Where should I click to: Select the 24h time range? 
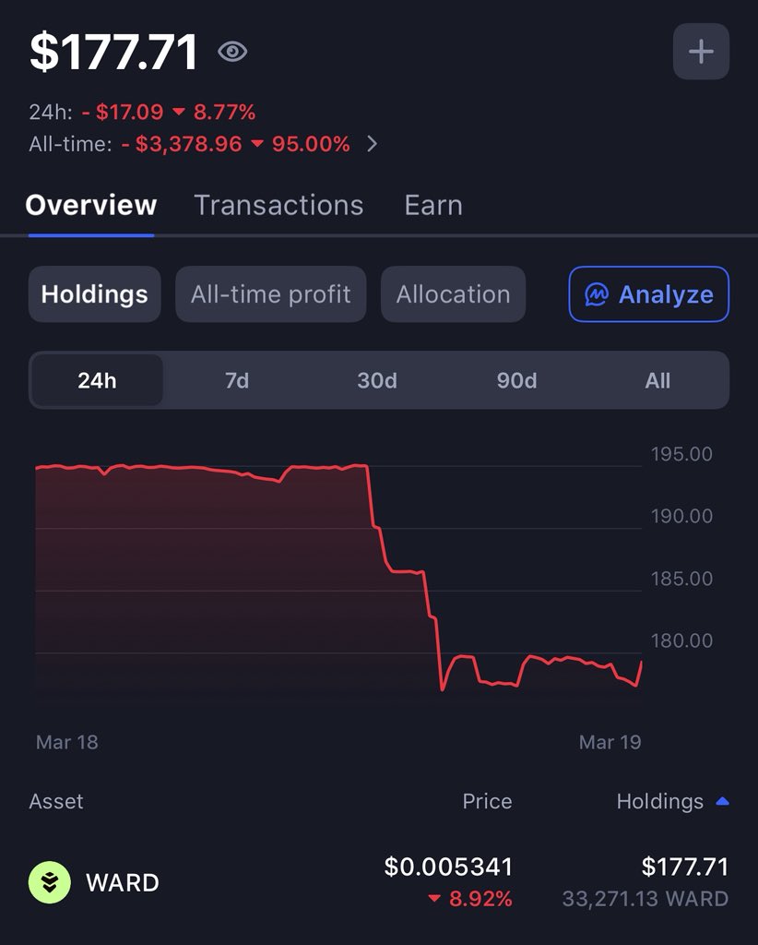click(97, 380)
